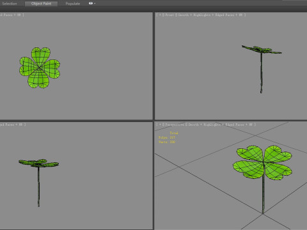Open Front viewport Smooth + Highlights shading menu
307x230 pixels.
coord(194,15)
